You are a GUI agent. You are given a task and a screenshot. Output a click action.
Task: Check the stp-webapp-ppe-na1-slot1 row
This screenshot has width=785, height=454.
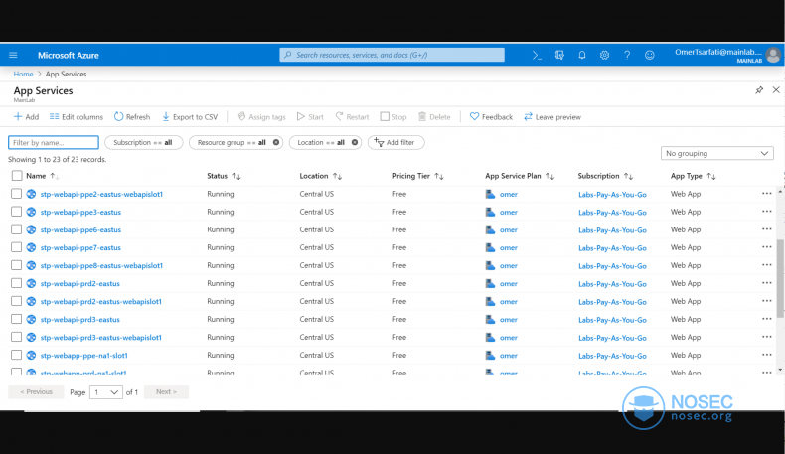coord(17,355)
